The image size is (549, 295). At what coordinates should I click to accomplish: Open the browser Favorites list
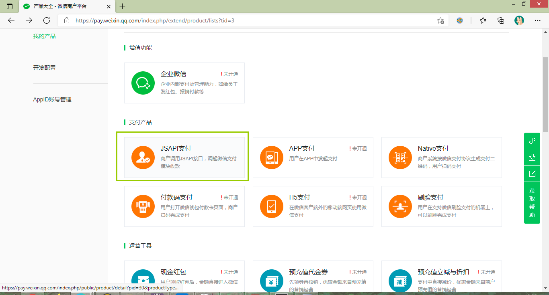pyautogui.click(x=483, y=20)
